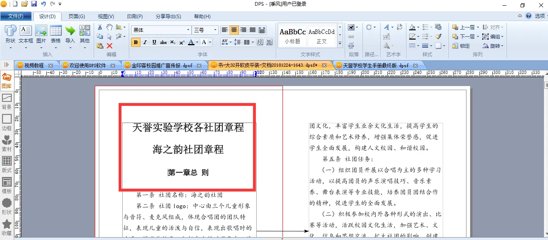Click the Save icon in title bar
This screenshot has width=548, height=240.
pyautogui.click(x=34, y=4)
